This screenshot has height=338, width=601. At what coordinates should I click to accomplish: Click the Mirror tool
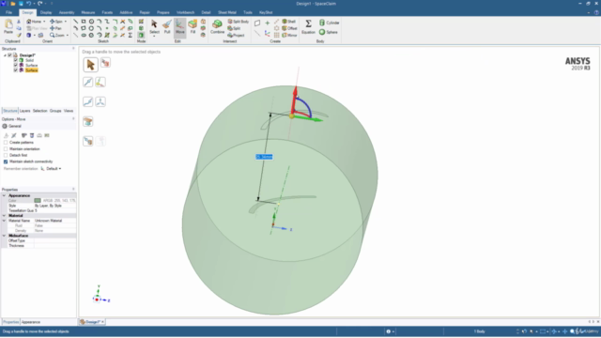[x=290, y=36]
